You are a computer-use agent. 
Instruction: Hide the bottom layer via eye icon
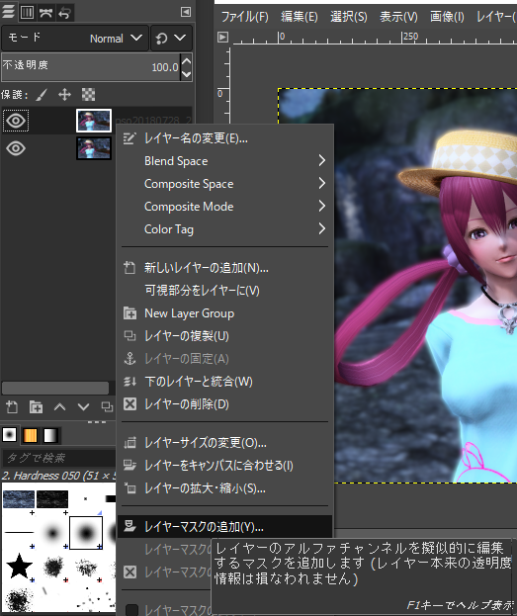[16, 148]
